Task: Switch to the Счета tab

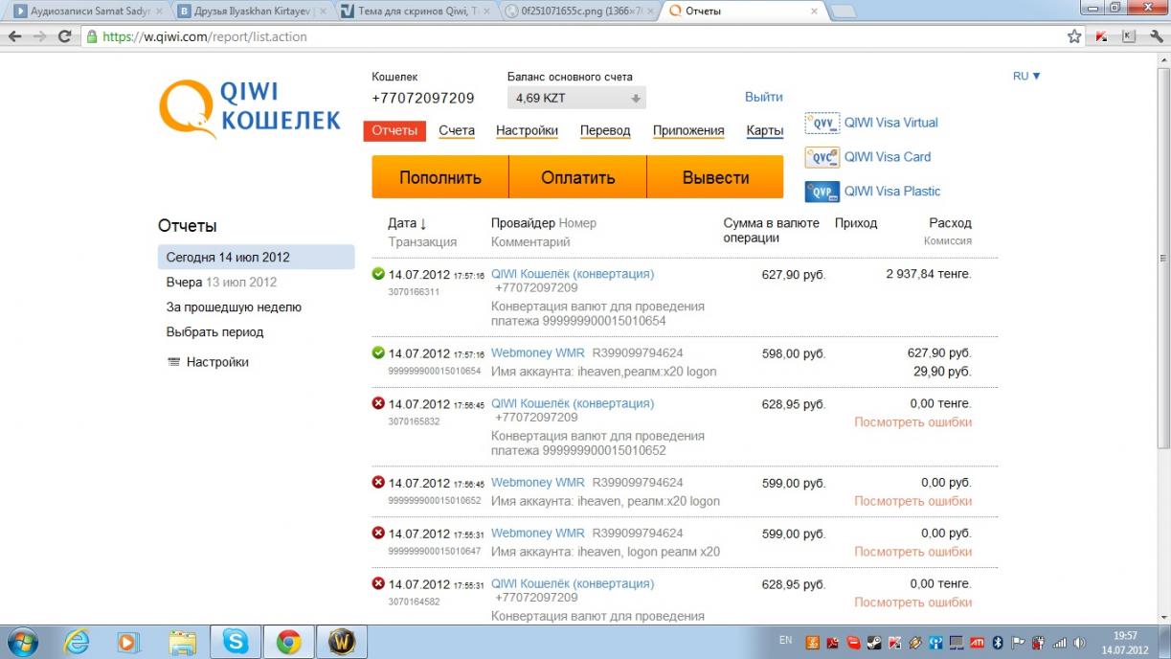Action: (457, 131)
